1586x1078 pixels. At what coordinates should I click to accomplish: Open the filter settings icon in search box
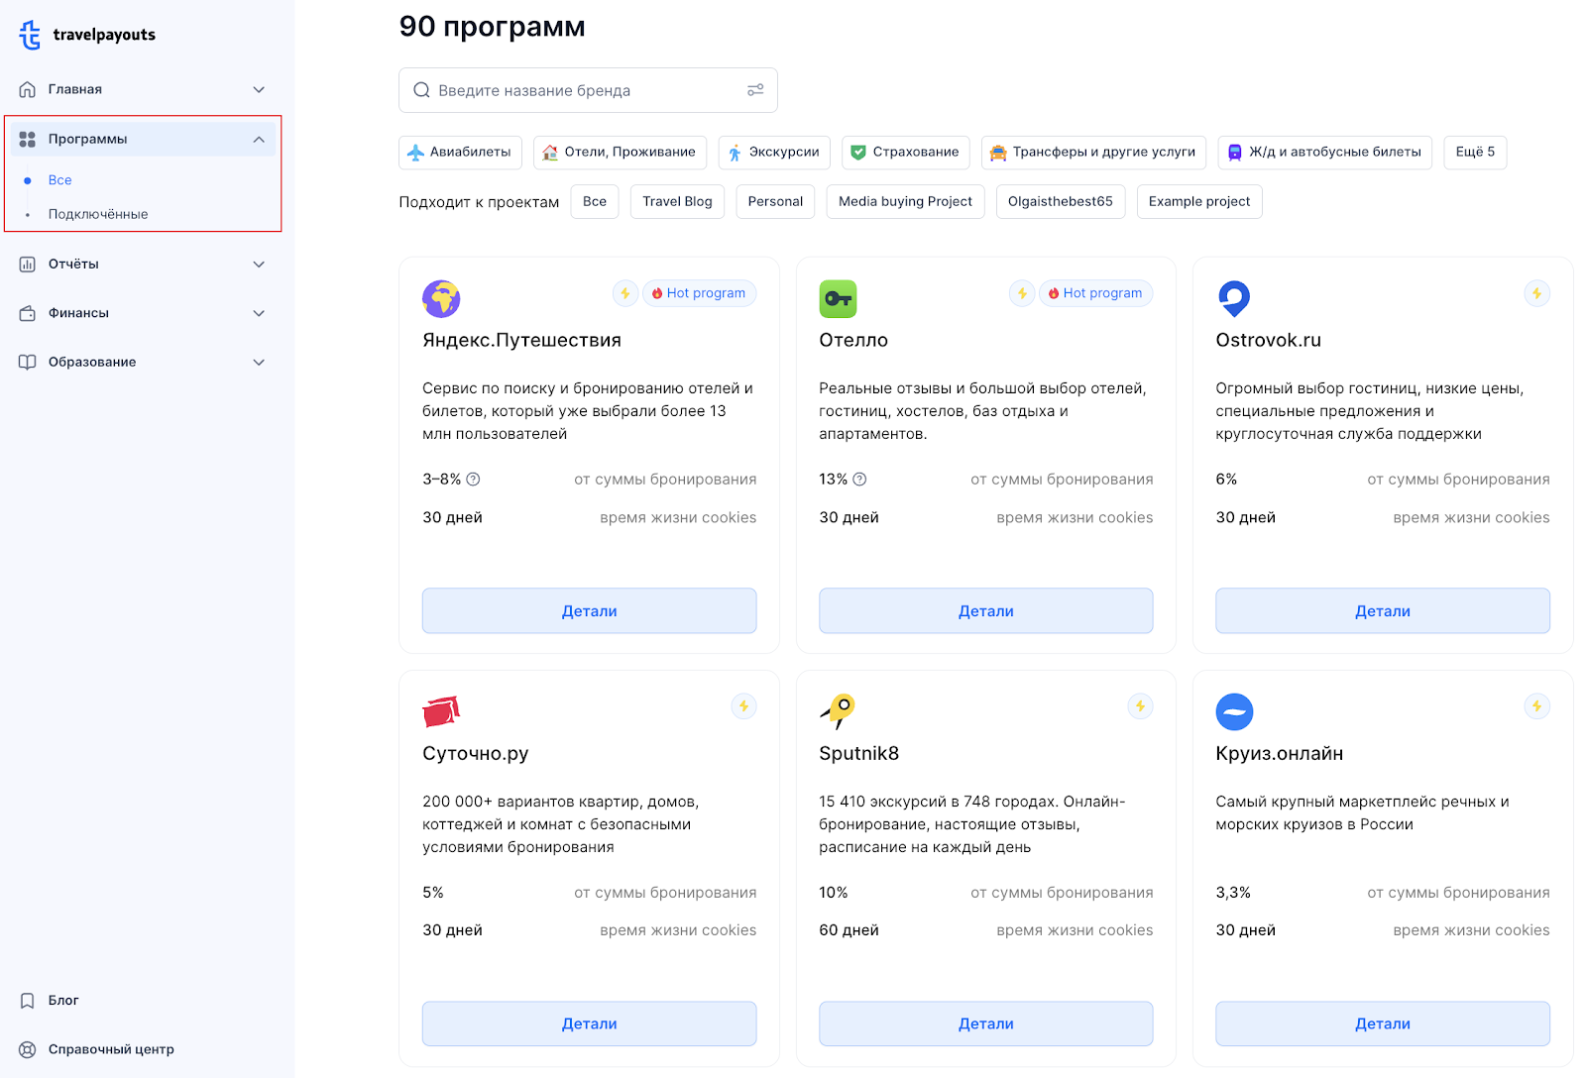tap(755, 90)
